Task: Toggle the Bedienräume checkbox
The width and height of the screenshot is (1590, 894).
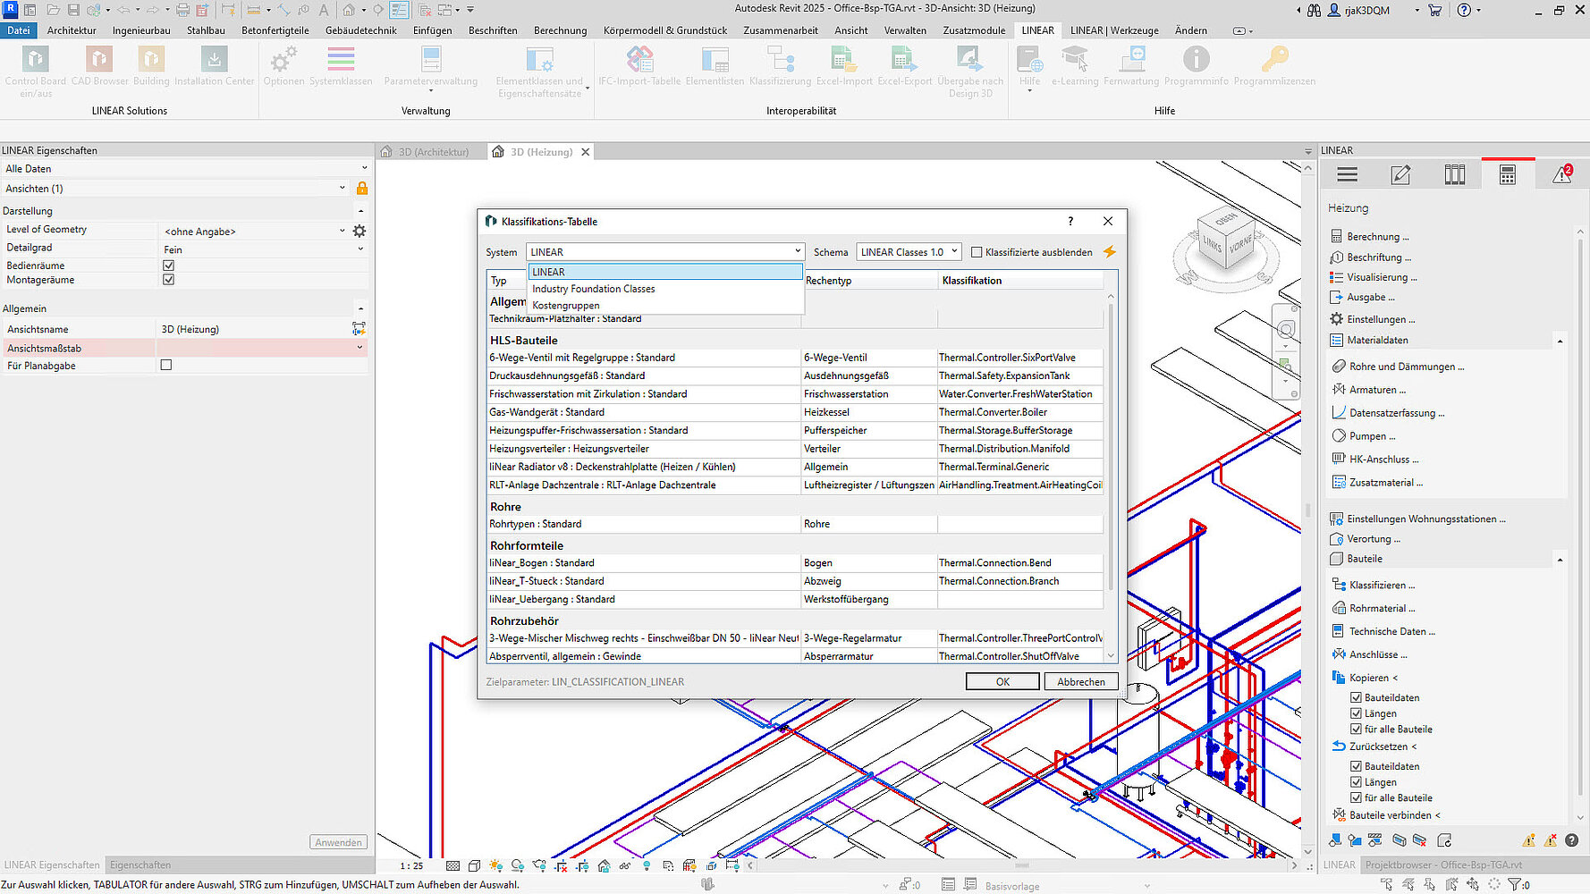Action: pyautogui.click(x=168, y=266)
